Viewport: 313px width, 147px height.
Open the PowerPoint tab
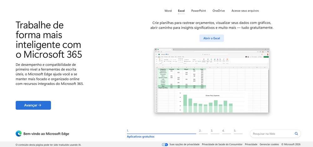tap(198, 11)
